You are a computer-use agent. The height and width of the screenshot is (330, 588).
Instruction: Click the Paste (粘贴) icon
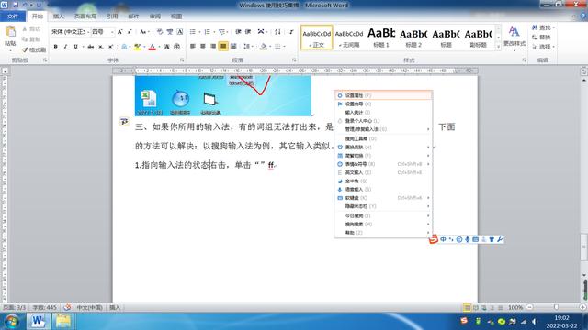[x=10, y=32]
